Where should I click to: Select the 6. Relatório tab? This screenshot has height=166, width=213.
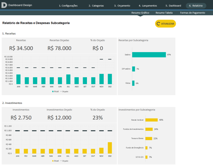pos(196,6)
